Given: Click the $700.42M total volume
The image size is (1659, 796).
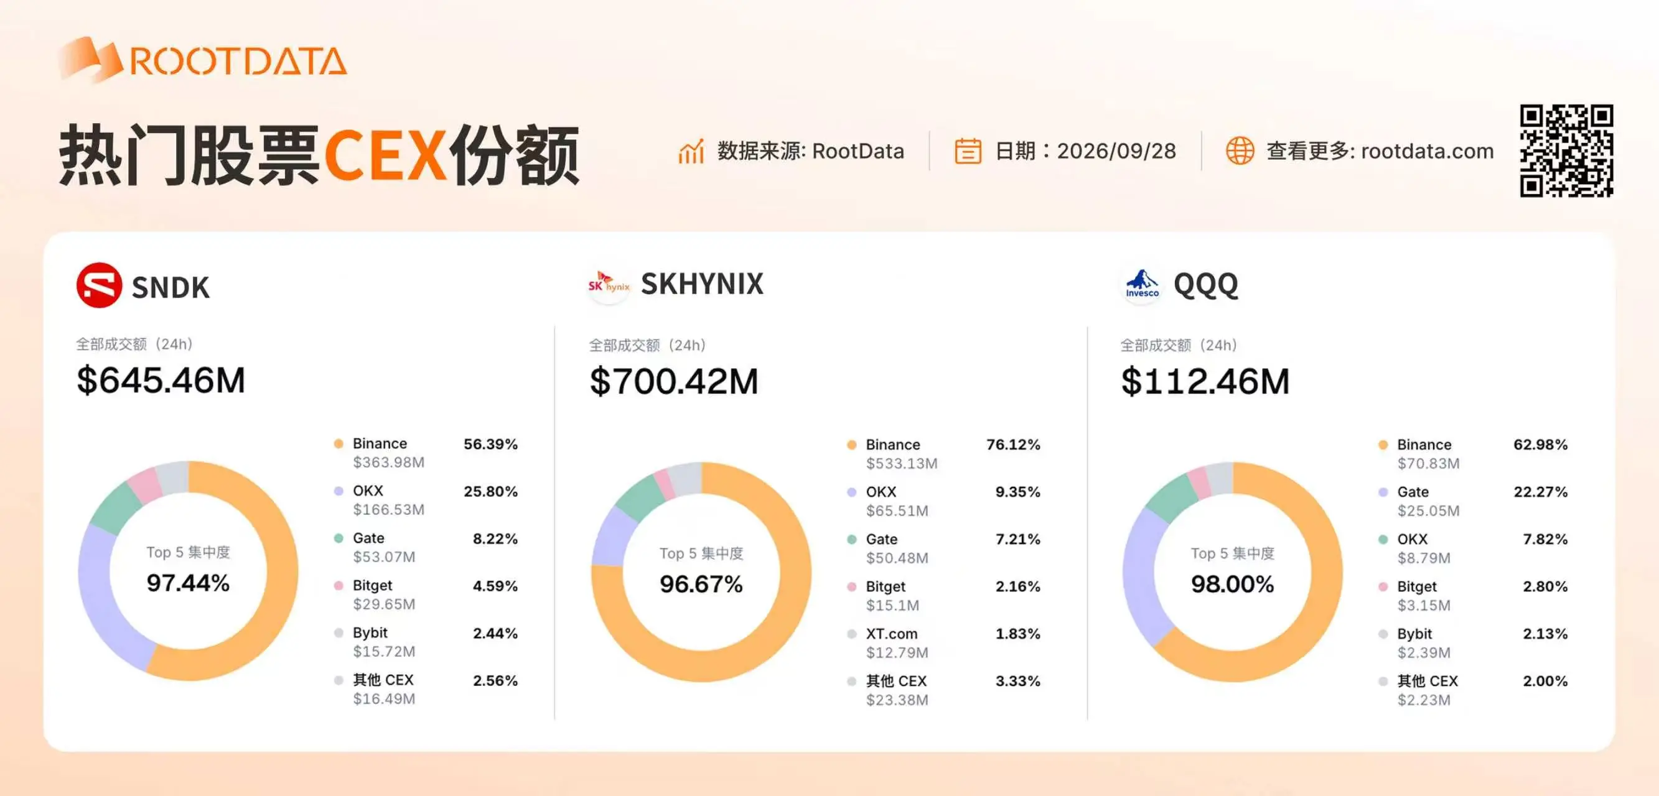Looking at the screenshot, I should [674, 381].
